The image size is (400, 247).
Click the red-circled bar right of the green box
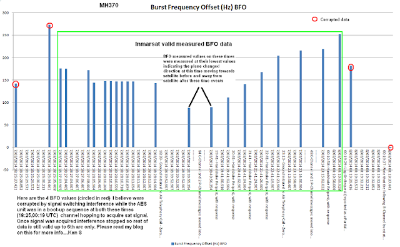pos(351,106)
